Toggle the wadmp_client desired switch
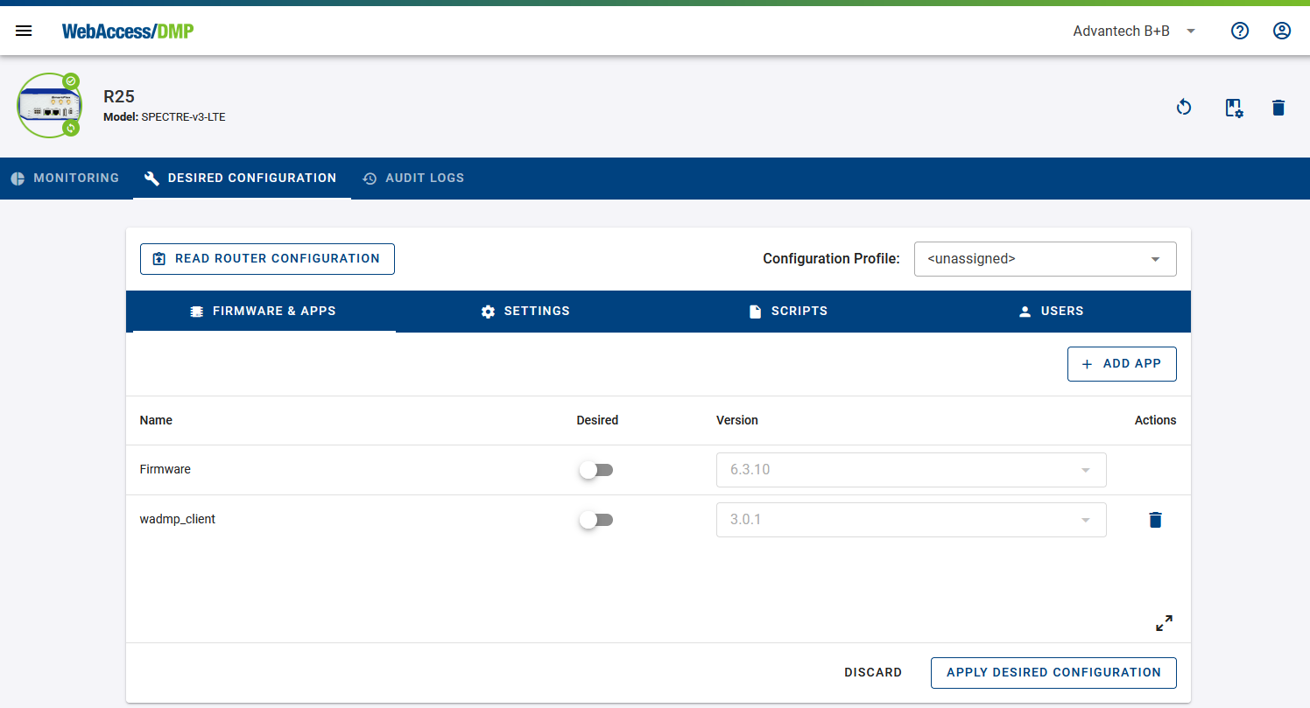The image size is (1310, 708). pyautogui.click(x=596, y=520)
